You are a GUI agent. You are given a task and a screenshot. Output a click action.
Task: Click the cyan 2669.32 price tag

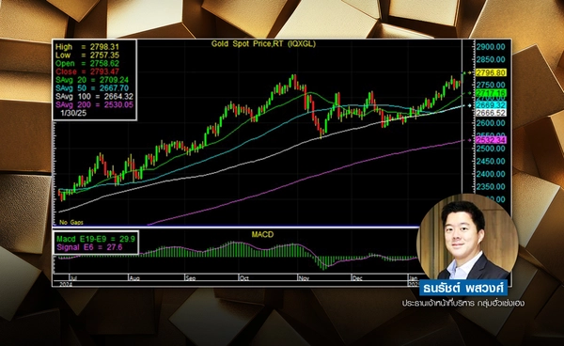pyautogui.click(x=491, y=105)
